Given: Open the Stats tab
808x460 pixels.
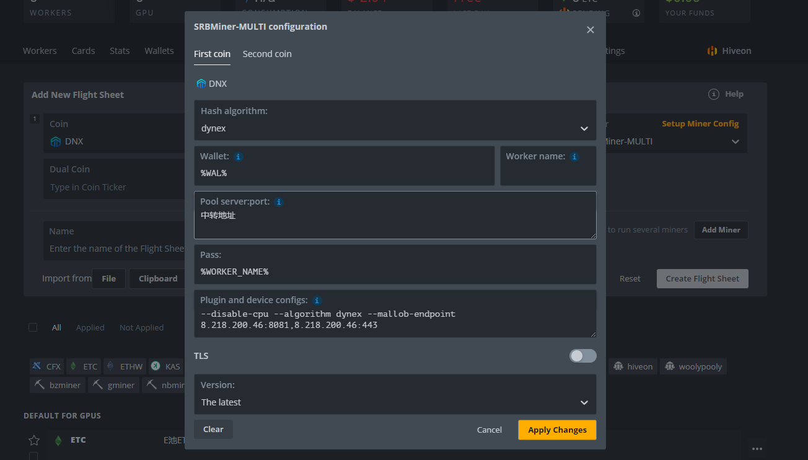Looking at the screenshot, I should click(120, 51).
